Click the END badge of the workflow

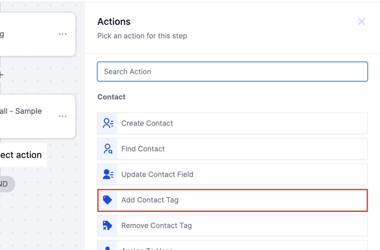tap(6, 184)
